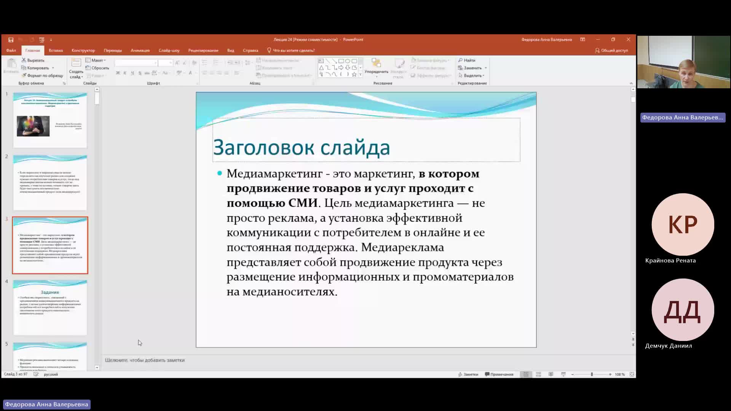Click notes area 'Щелкните, чтобы добавить заметки'
Image resolution: width=731 pixels, height=411 pixels.
tap(145, 360)
